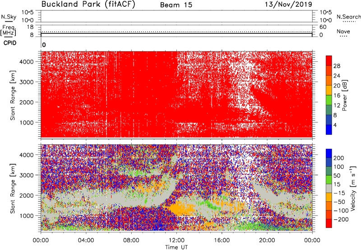Select the 20–24 dB orange Power segment

pos(329,80)
